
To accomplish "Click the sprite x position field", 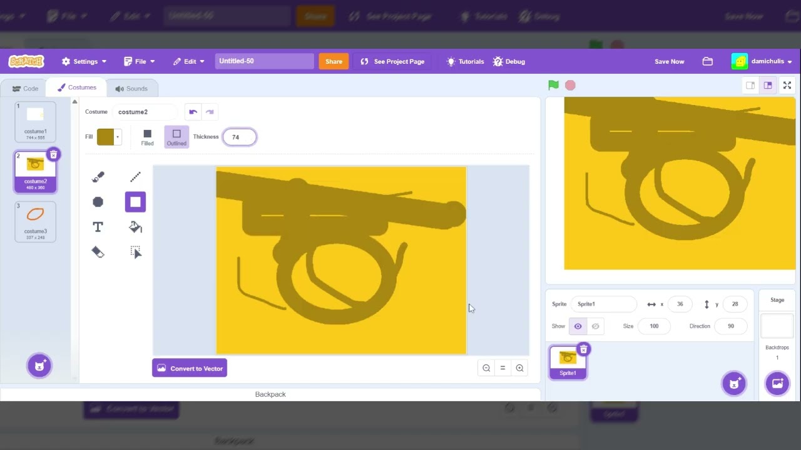I will [x=680, y=304].
